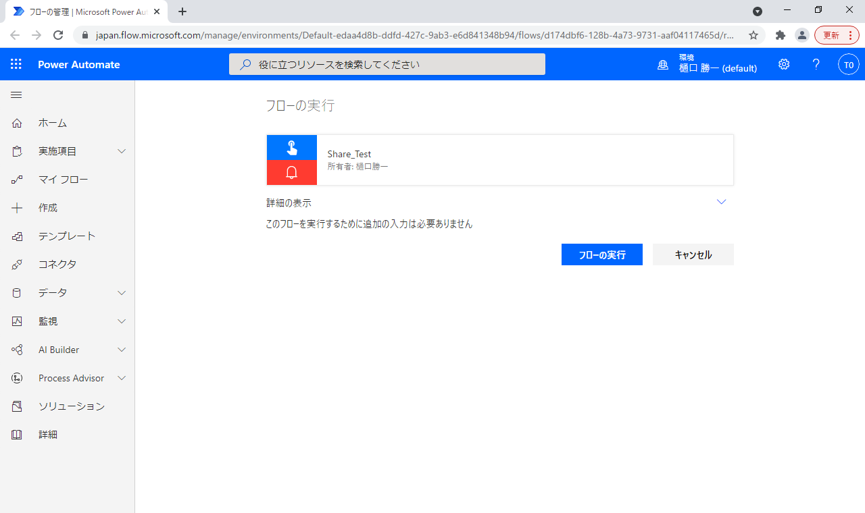
Task: Click the red notification bell icon
Action: tap(292, 173)
